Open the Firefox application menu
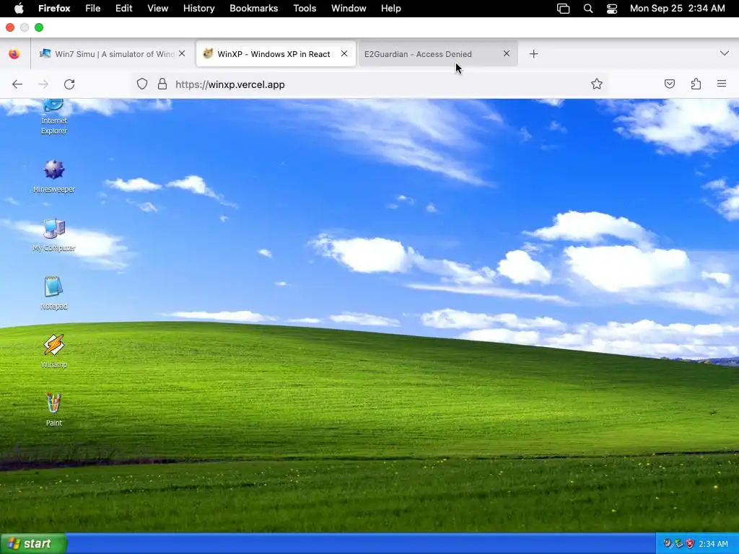This screenshot has width=739, height=554. (54, 8)
